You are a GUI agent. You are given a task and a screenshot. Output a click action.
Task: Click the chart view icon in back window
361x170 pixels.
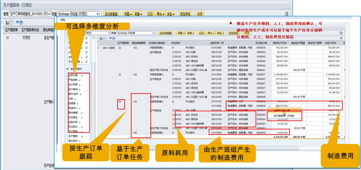(7, 22)
